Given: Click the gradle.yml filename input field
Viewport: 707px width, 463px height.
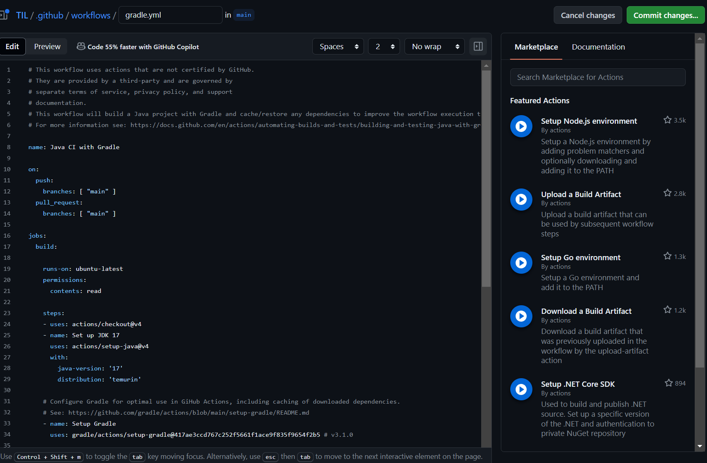Looking at the screenshot, I should coord(170,15).
